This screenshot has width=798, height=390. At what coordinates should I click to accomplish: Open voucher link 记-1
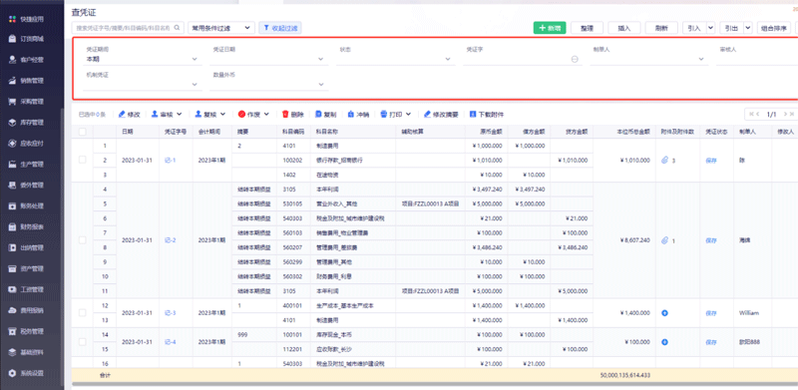tap(170, 161)
